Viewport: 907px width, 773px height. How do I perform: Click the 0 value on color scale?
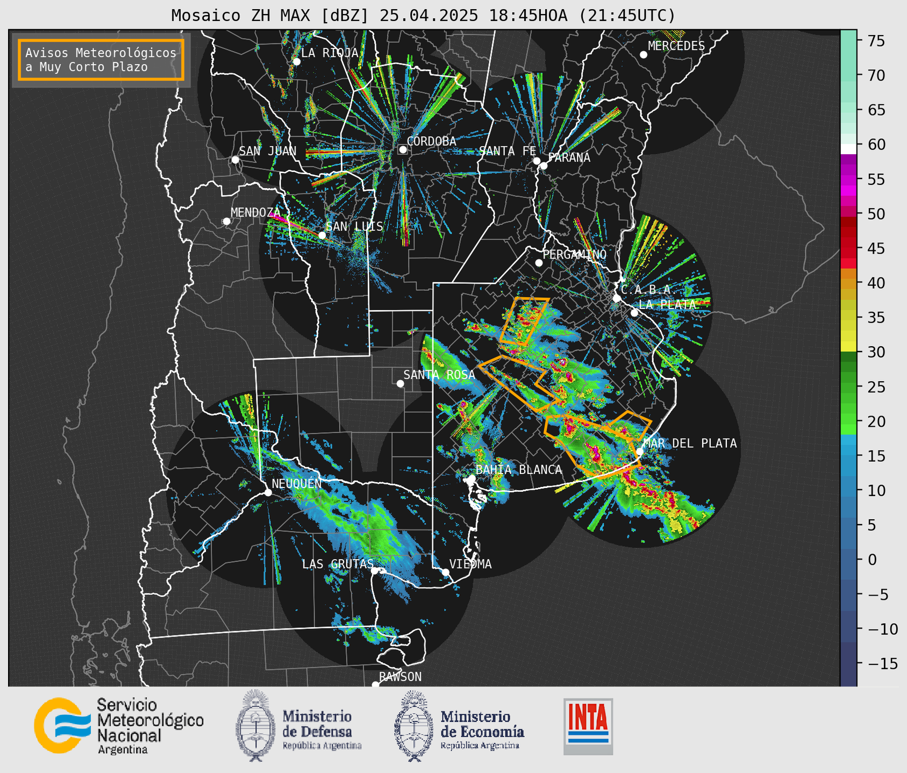(872, 560)
